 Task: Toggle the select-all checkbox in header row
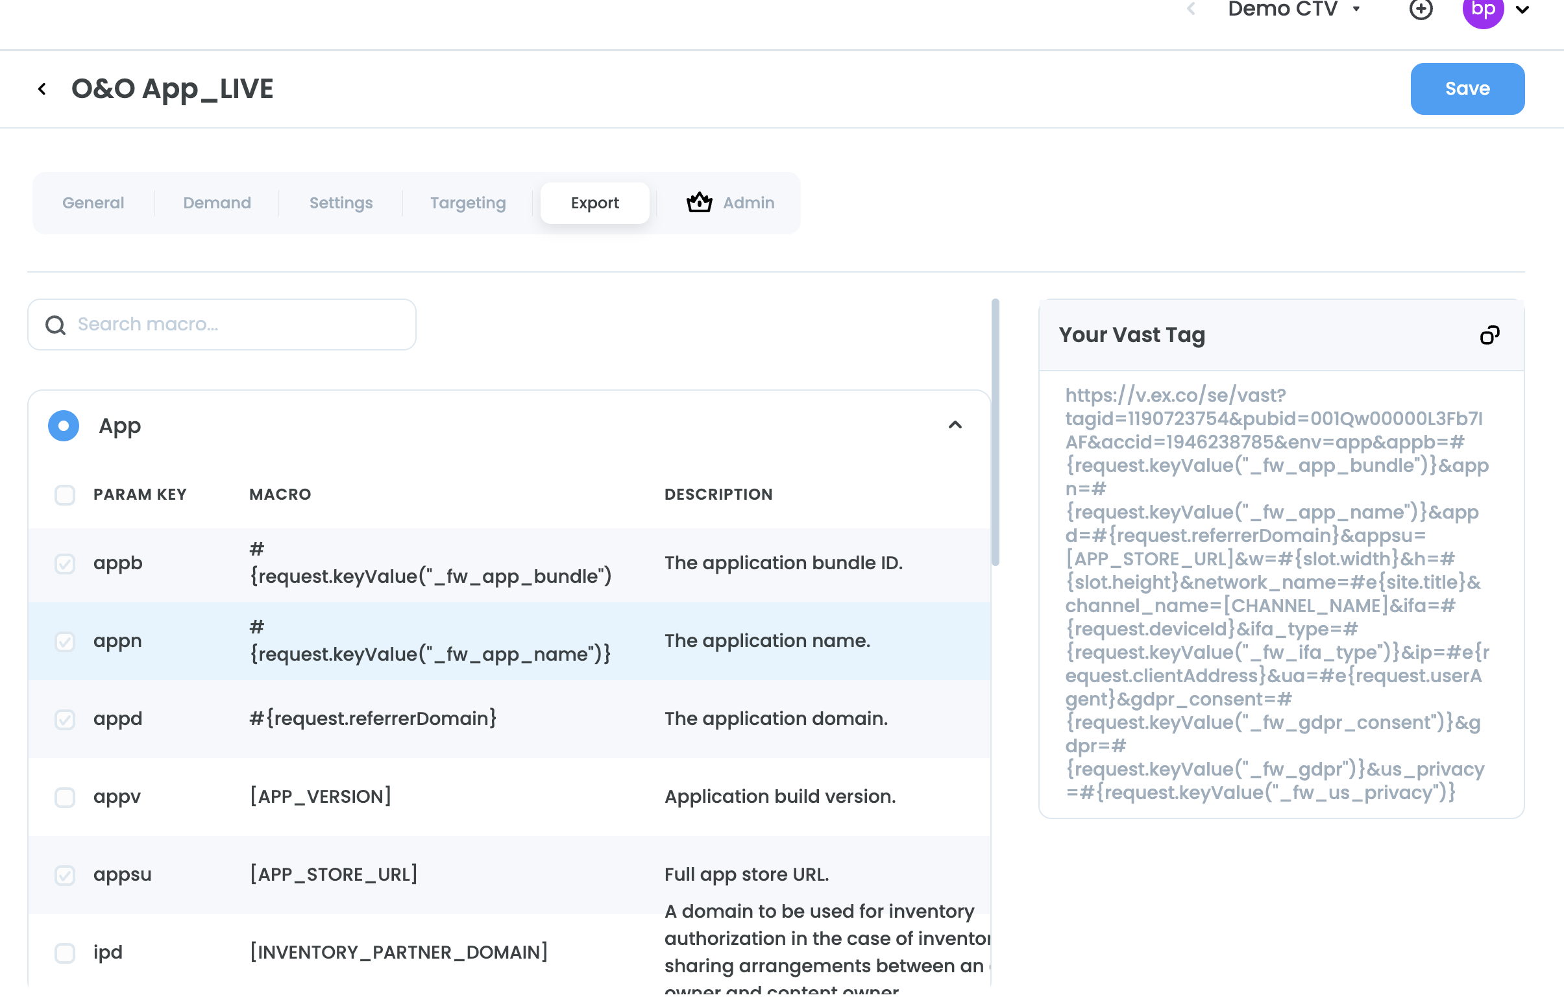[x=65, y=495]
